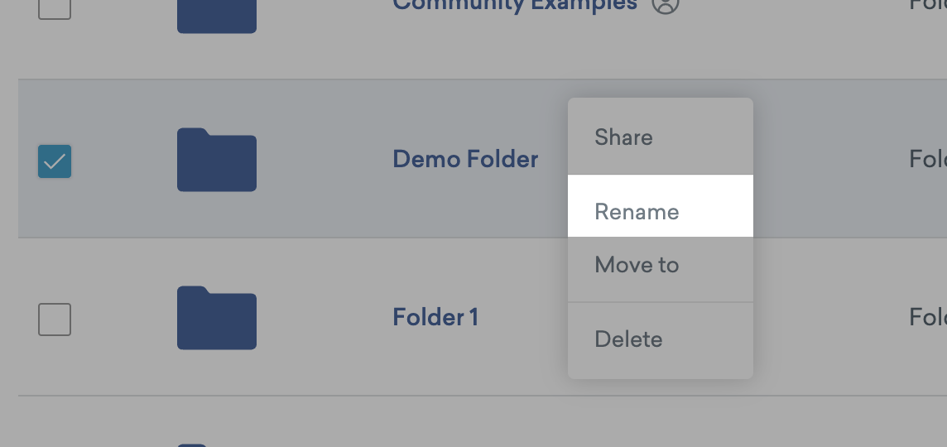Tick the Folder 1 checkbox
Image resolution: width=947 pixels, height=447 pixels.
pos(55,320)
